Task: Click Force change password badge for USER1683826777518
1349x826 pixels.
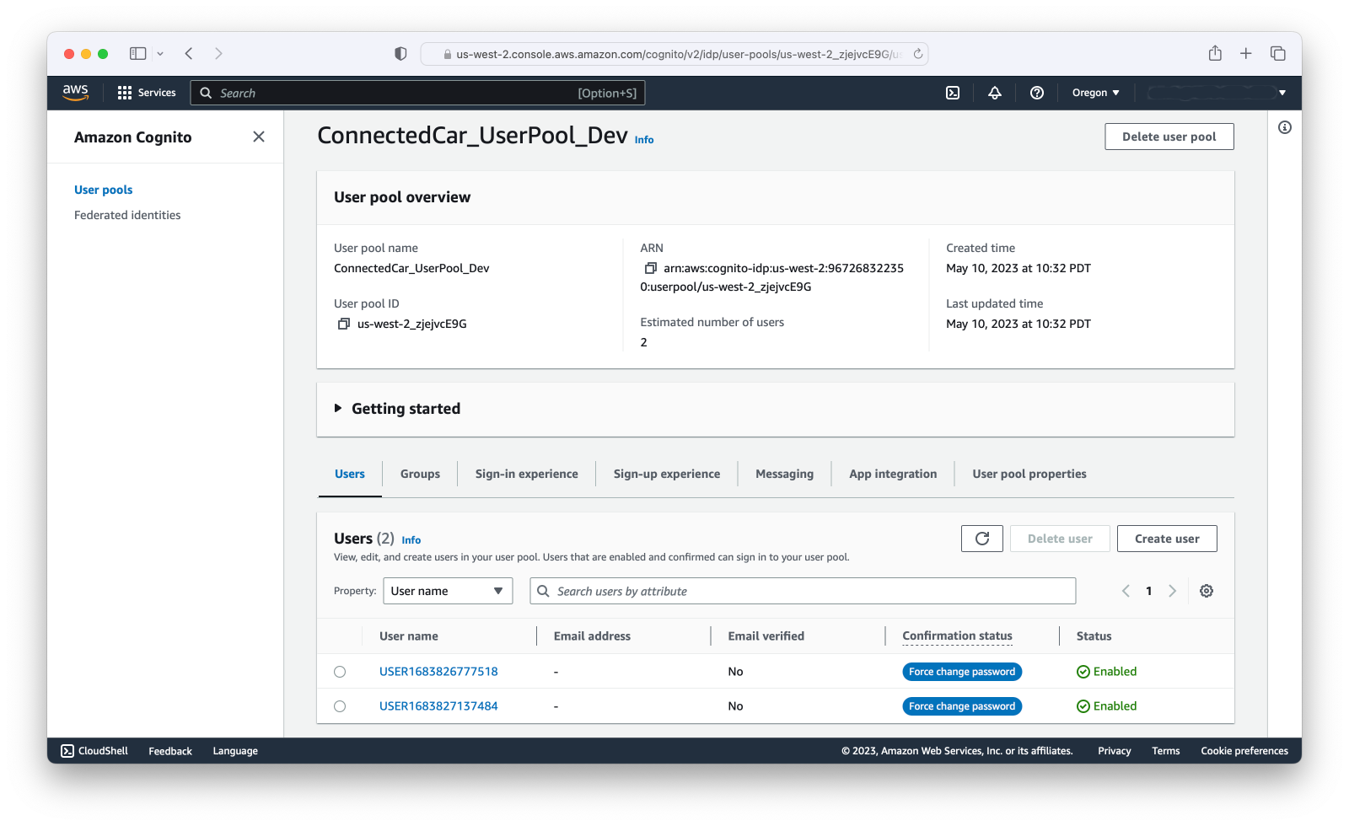Action: 962,672
